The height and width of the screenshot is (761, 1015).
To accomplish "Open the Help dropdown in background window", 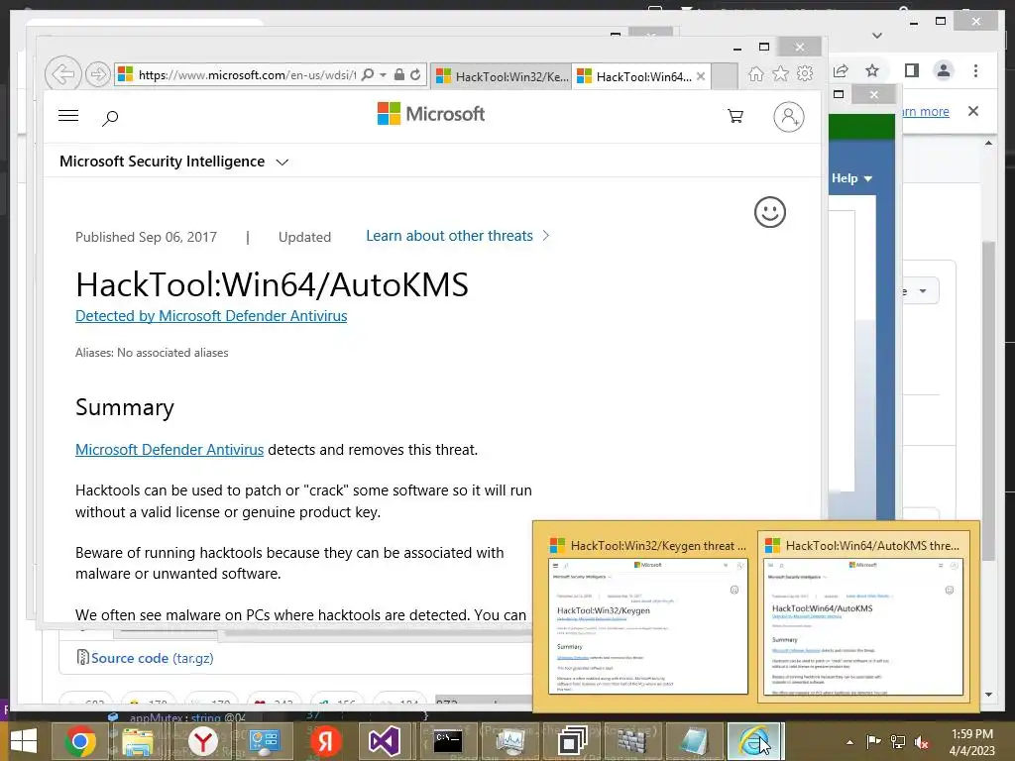I will coord(851,178).
